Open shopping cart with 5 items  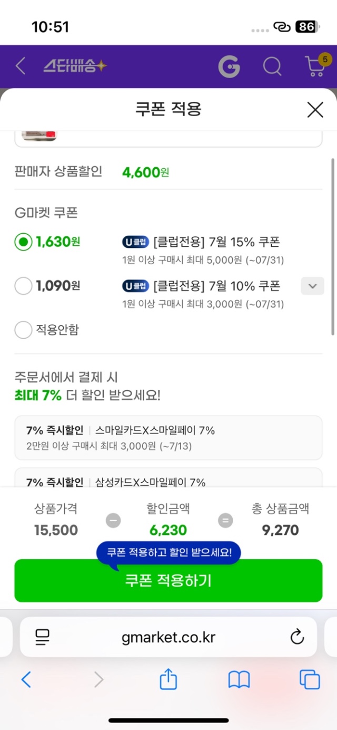point(316,65)
